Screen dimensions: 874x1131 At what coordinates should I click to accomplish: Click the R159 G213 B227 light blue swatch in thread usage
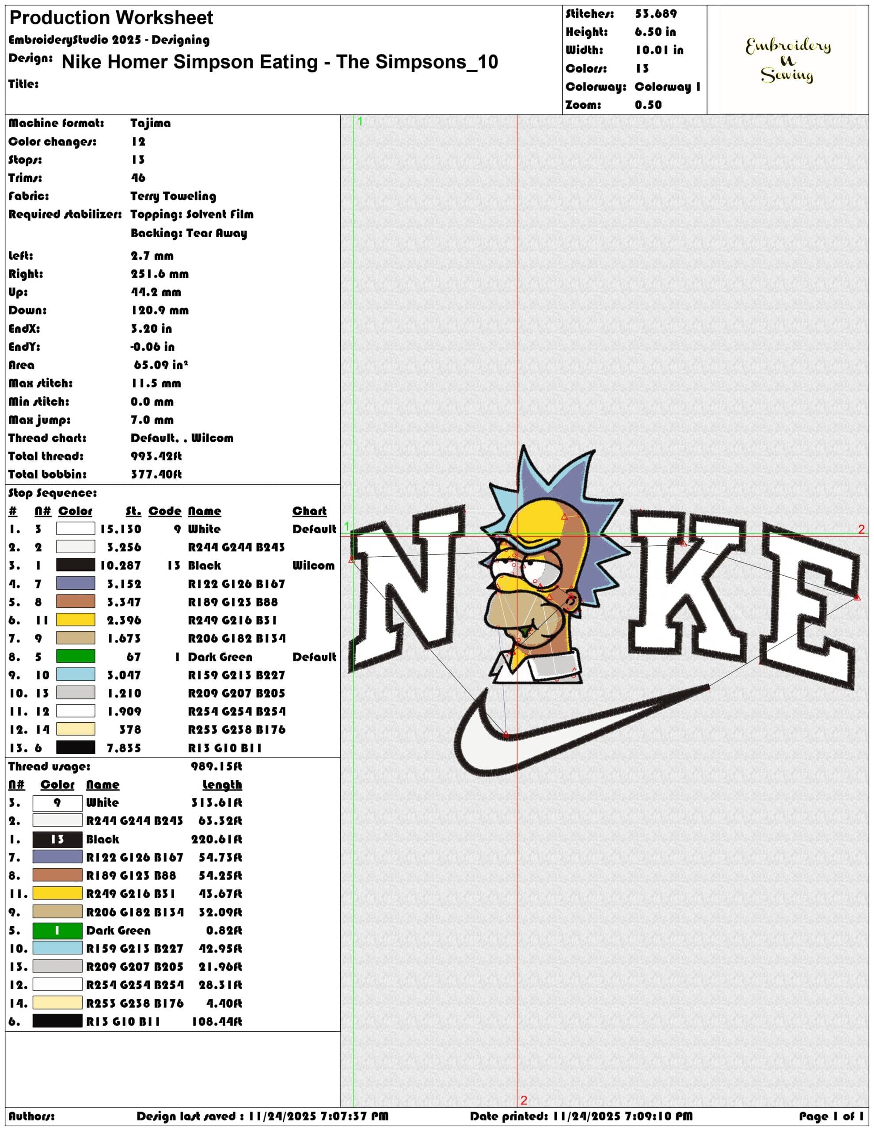point(57,948)
